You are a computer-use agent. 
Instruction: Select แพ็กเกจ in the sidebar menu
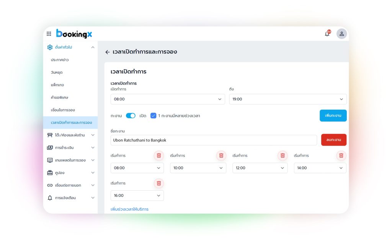pyautogui.click(x=57, y=85)
